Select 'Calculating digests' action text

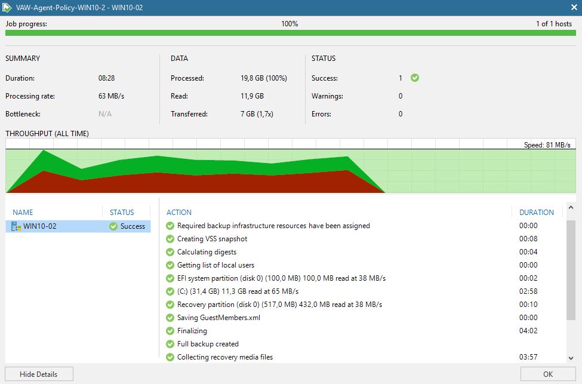point(207,252)
